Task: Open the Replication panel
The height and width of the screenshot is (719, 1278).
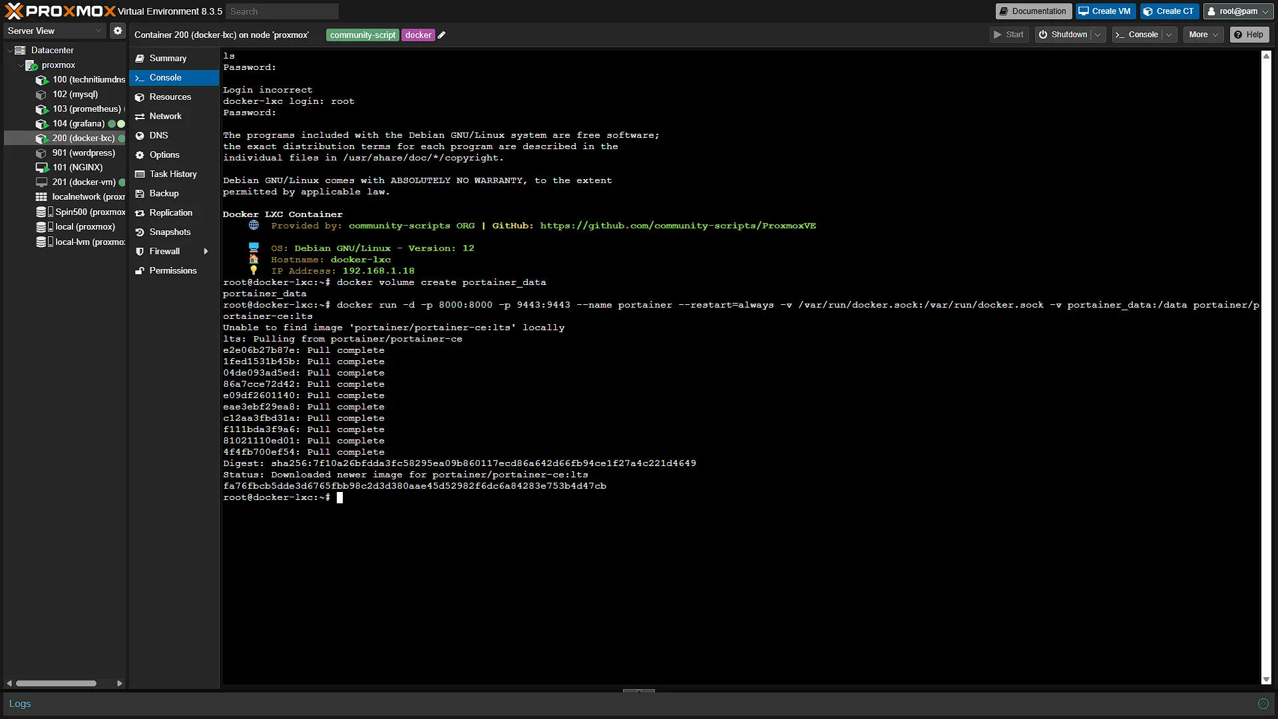Action: pyautogui.click(x=174, y=213)
